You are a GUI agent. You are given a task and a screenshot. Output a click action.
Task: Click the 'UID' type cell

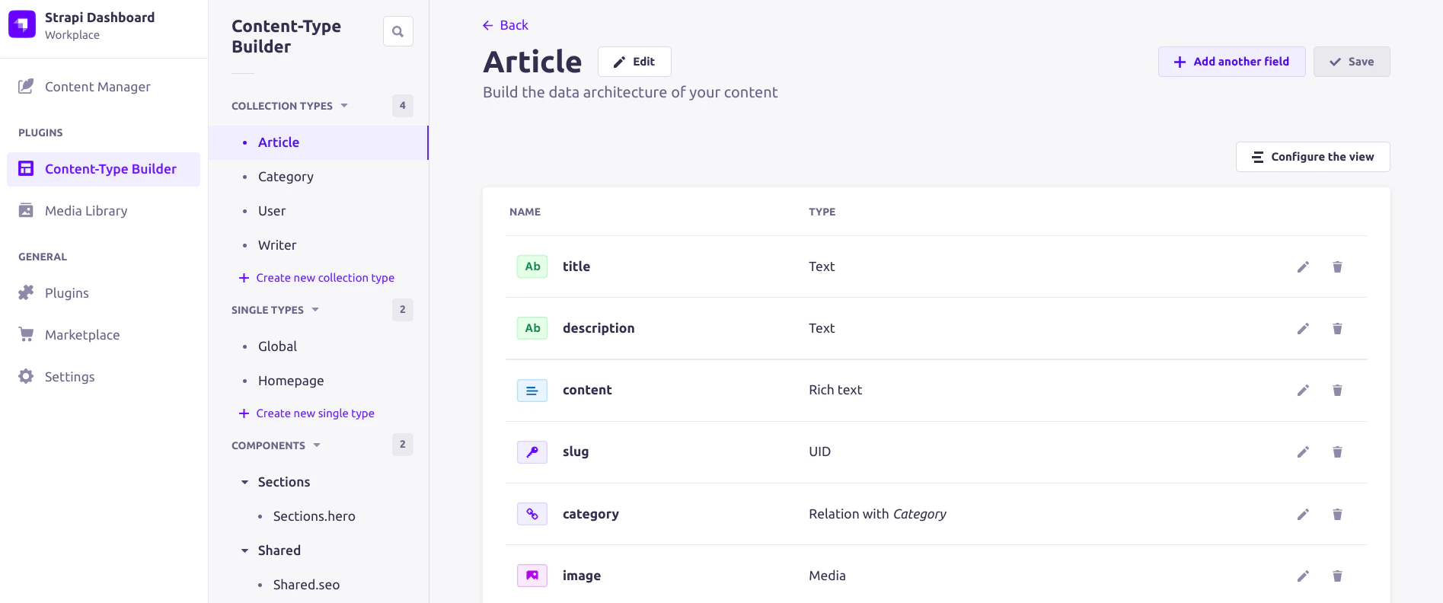pyautogui.click(x=819, y=451)
